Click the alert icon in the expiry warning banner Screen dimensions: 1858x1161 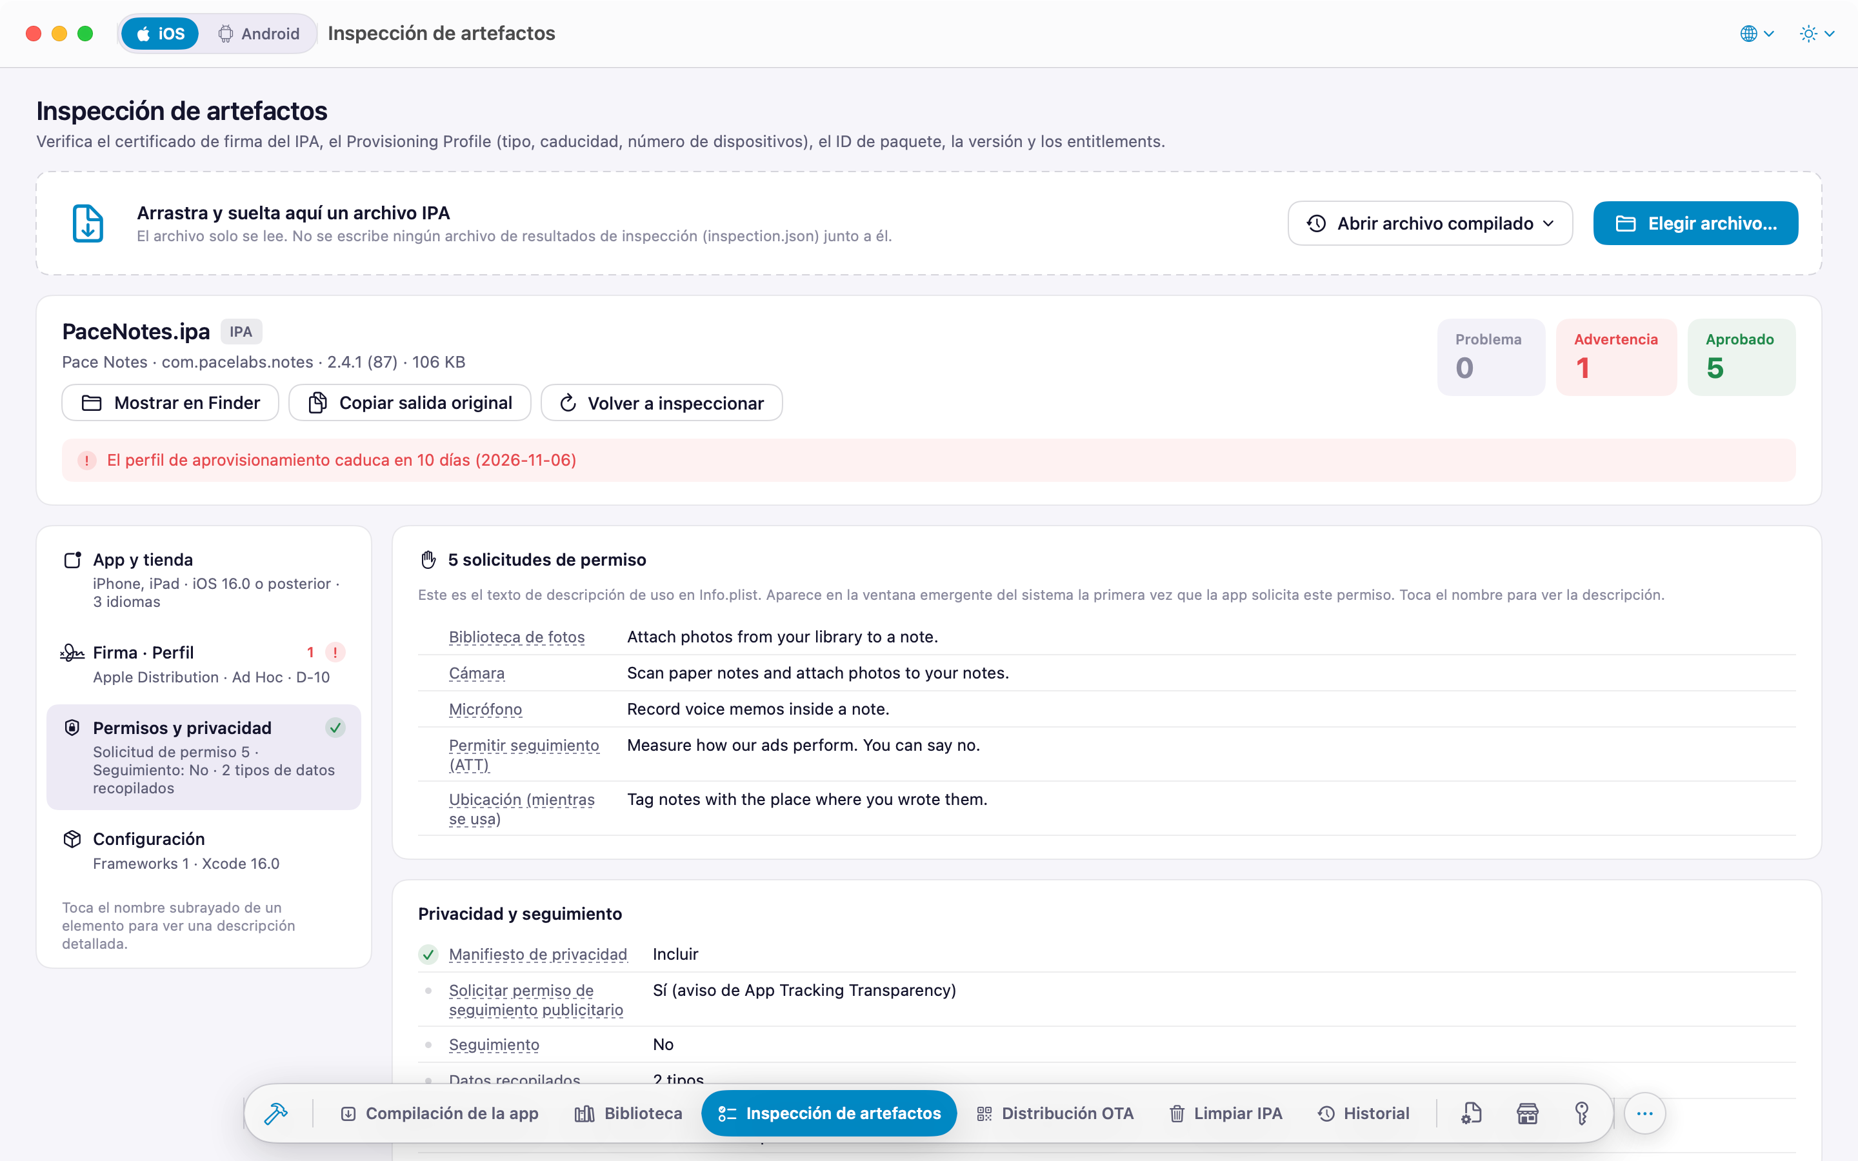(x=86, y=460)
